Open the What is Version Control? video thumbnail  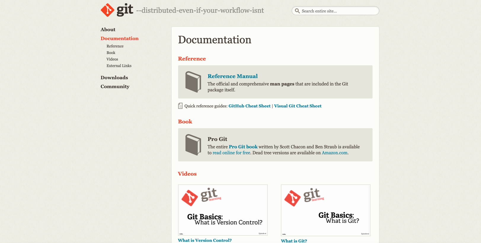(x=223, y=210)
